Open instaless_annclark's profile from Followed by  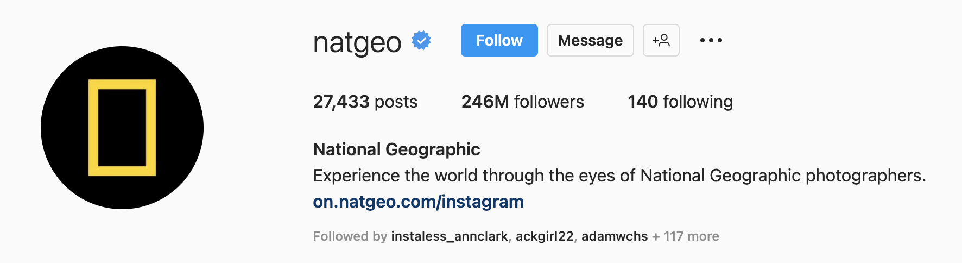pos(449,236)
